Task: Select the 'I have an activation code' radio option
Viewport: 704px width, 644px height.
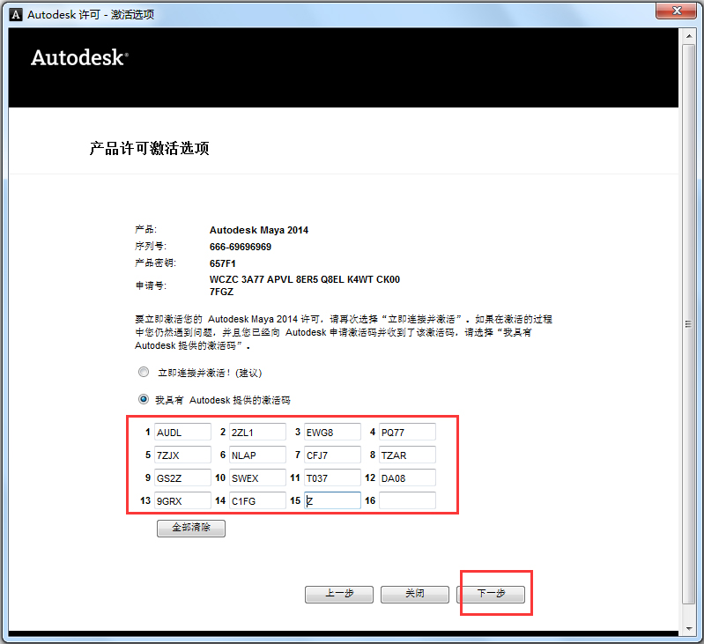Action: pyautogui.click(x=144, y=399)
